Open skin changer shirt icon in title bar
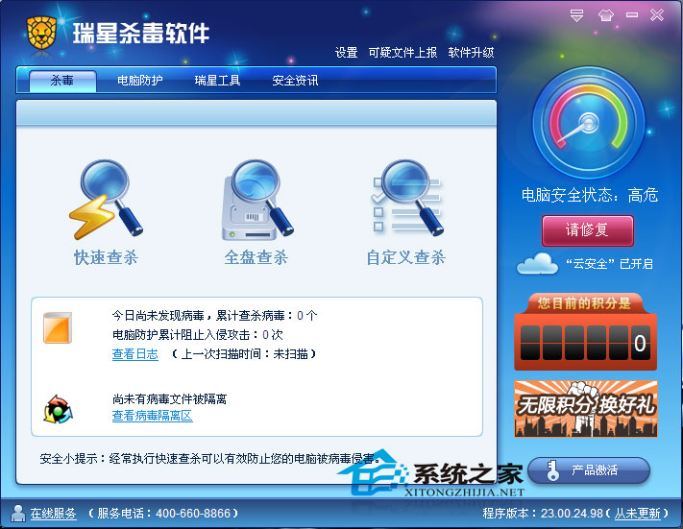 point(605,14)
